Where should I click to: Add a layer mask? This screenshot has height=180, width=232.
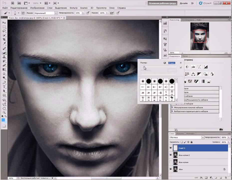(206, 178)
